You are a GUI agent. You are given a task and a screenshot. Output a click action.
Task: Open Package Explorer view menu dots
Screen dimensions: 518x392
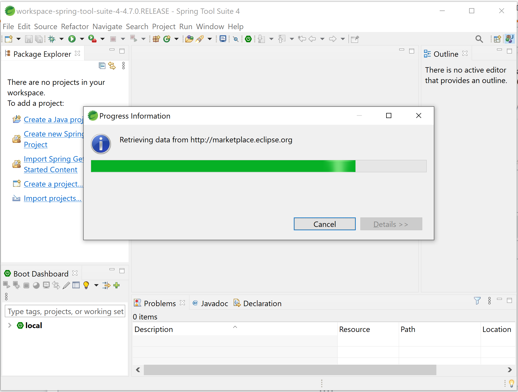pos(123,66)
